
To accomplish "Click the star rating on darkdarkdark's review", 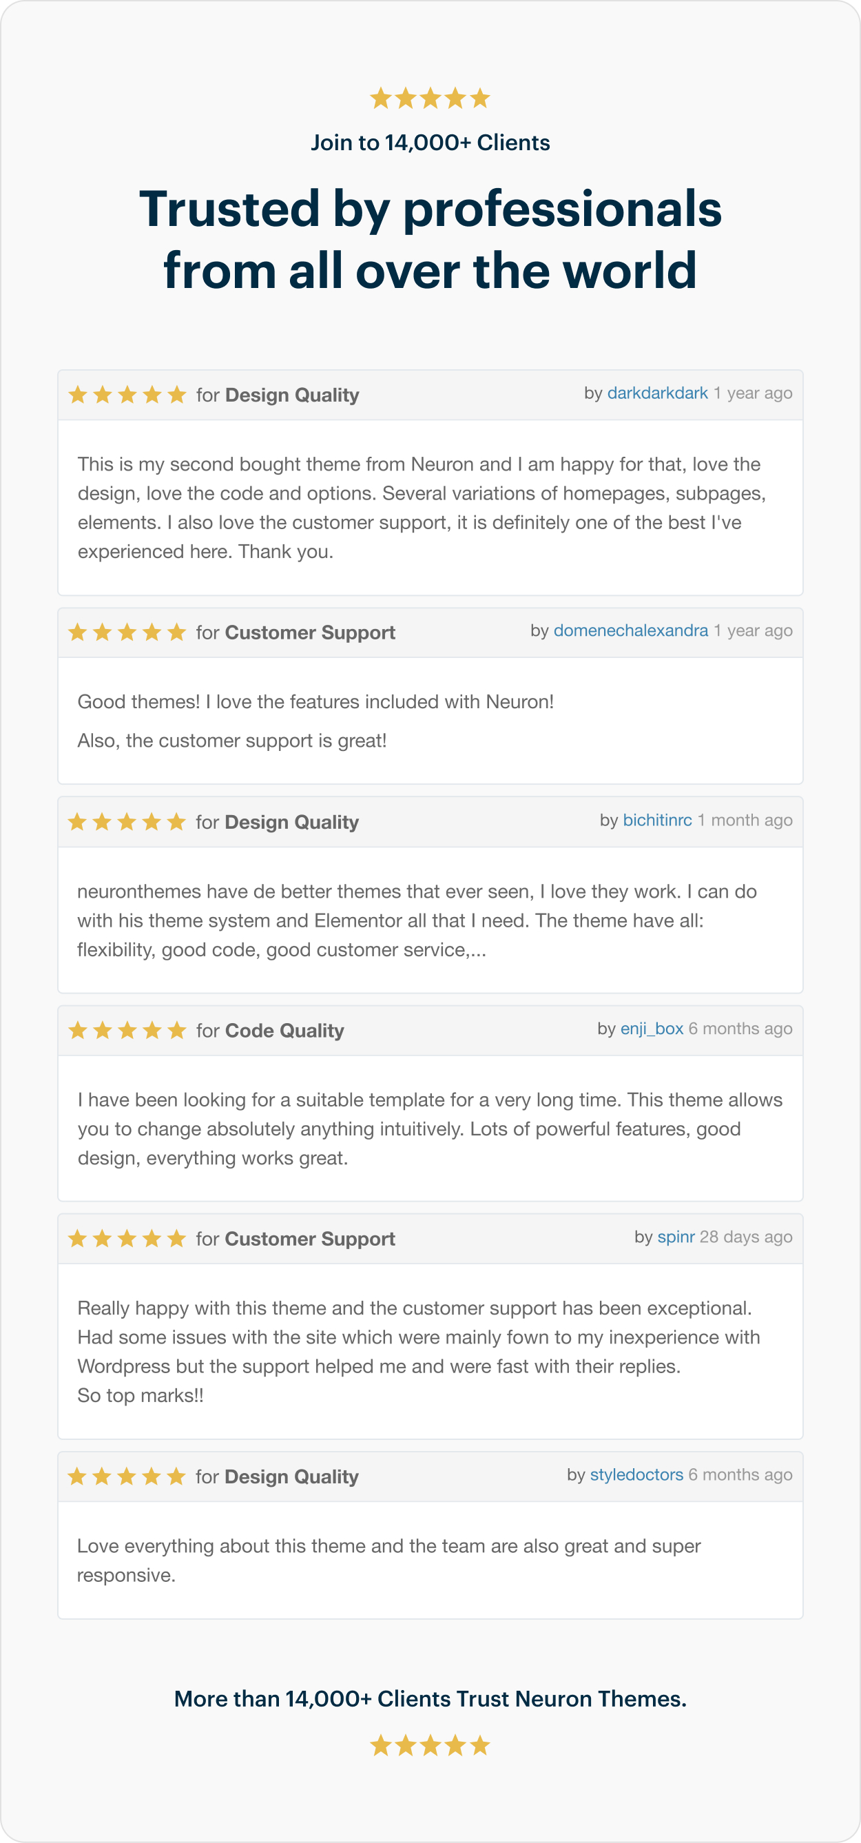I will coord(127,394).
